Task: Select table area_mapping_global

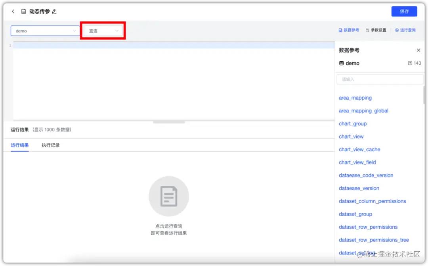Action: coord(363,111)
